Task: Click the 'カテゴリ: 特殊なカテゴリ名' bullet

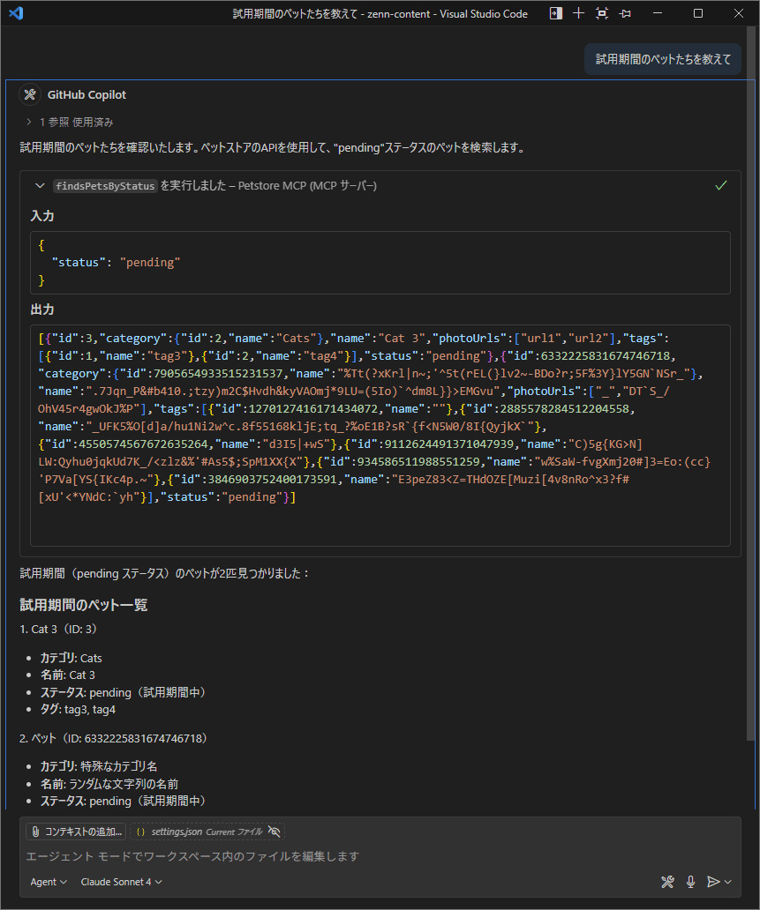Action: pos(99,766)
